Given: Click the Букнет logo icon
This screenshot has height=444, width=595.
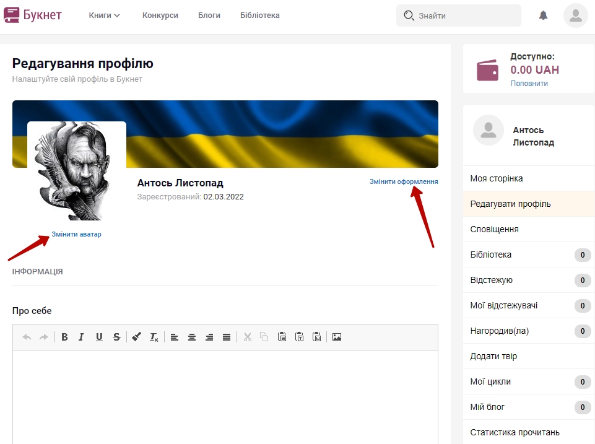Looking at the screenshot, I should tap(11, 15).
